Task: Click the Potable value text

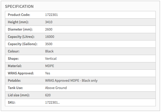Action: pyautogui.click(x=71, y=81)
